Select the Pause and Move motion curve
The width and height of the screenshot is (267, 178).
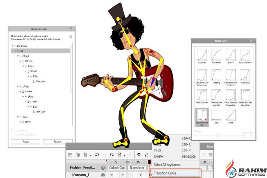point(245,56)
